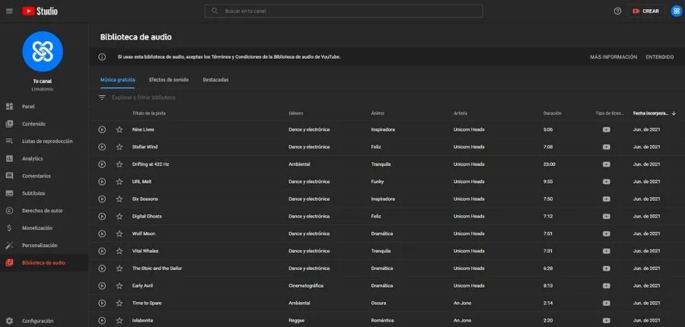685x327 pixels.
Task: Open the library filter icon
Action: pos(102,97)
